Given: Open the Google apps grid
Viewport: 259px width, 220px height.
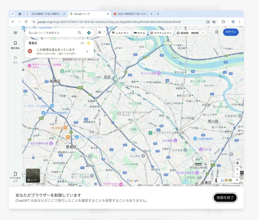Looking at the screenshot, I should (x=217, y=32).
